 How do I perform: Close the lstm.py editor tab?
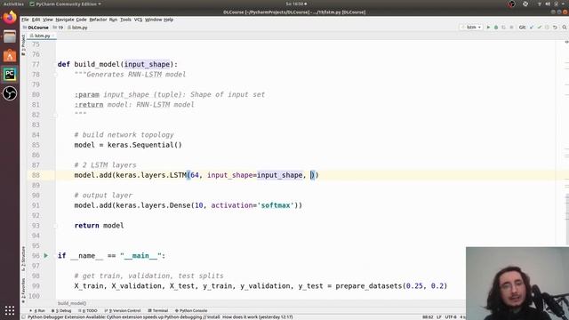(x=53, y=36)
